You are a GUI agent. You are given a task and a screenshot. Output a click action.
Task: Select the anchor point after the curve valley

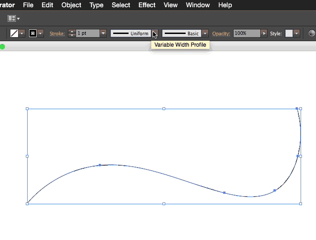click(x=274, y=191)
